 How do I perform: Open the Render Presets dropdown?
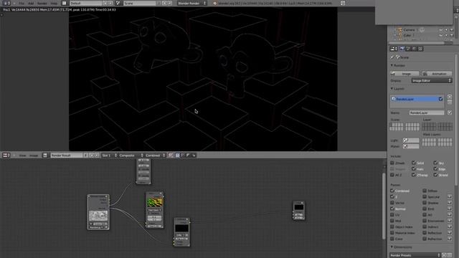click(x=415, y=255)
